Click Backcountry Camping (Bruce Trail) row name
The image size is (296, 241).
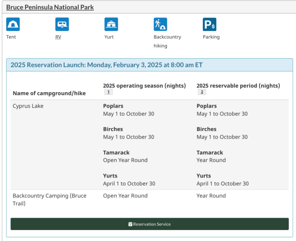click(49, 200)
